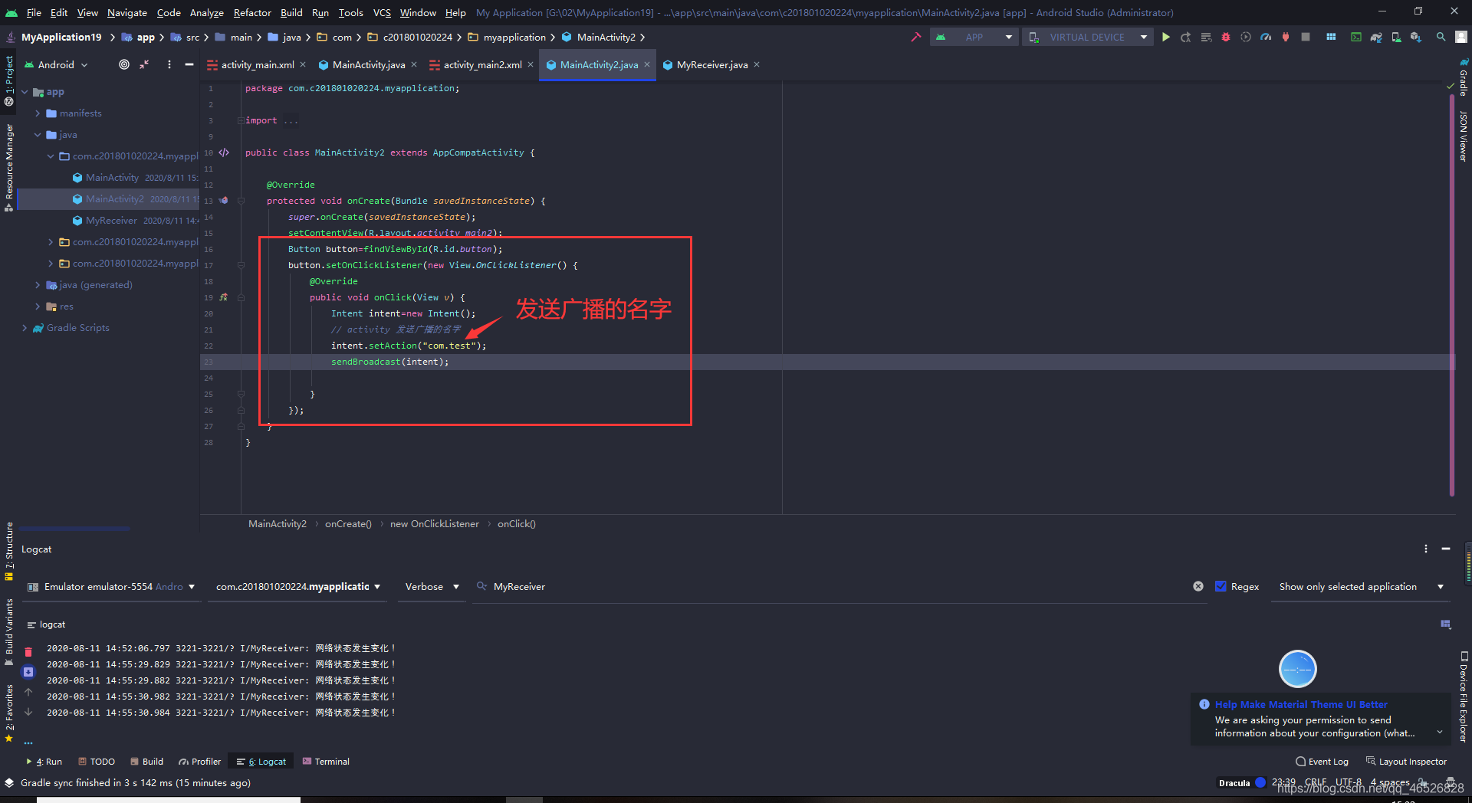Click the locate target icon in project panel
Image resolution: width=1472 pixels, height=803 pixels.
coord(124,64)
